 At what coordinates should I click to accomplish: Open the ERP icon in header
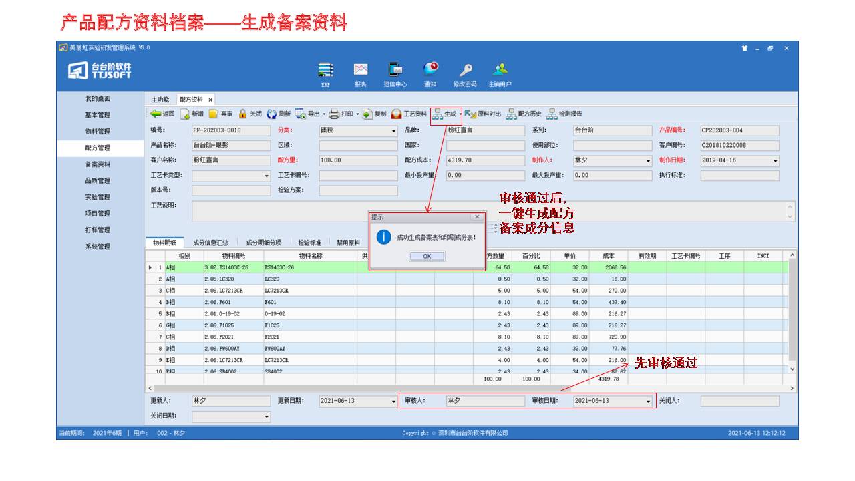tap(325, 70)
